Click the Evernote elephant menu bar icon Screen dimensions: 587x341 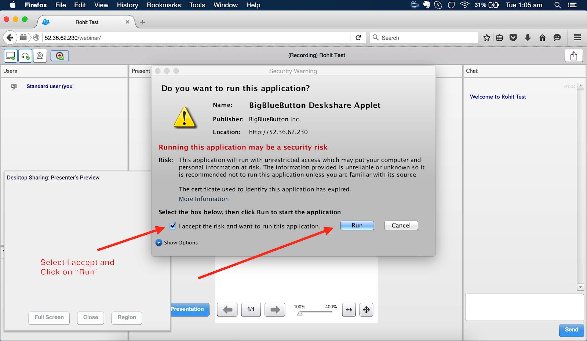tap(426, 5)
